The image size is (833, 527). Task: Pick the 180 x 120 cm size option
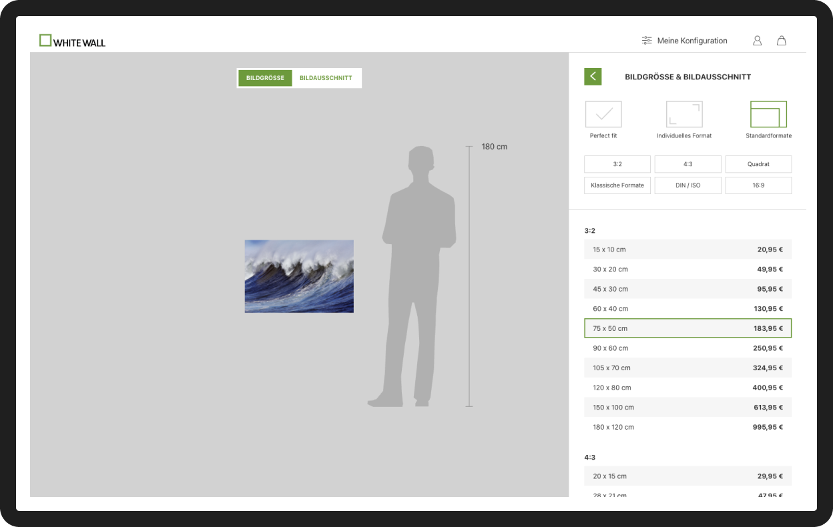[687, 427]
